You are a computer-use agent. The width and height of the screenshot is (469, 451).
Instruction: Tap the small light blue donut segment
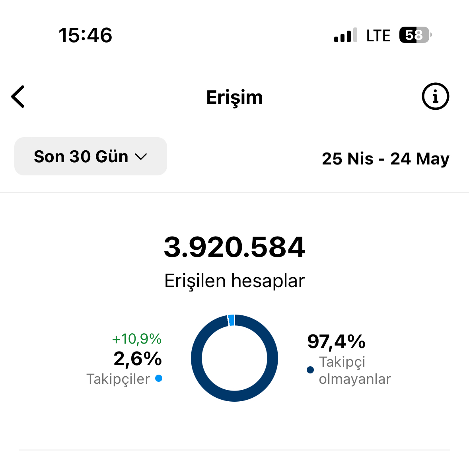click(x=231, y=320)
